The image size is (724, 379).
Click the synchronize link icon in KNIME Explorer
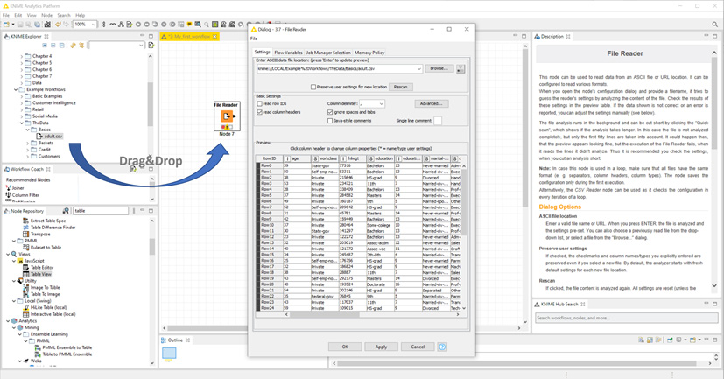(81, 46)
